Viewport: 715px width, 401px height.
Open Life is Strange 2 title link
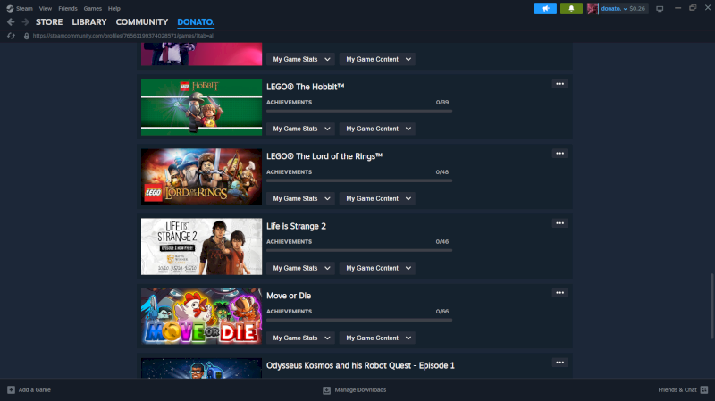point(296,226)
